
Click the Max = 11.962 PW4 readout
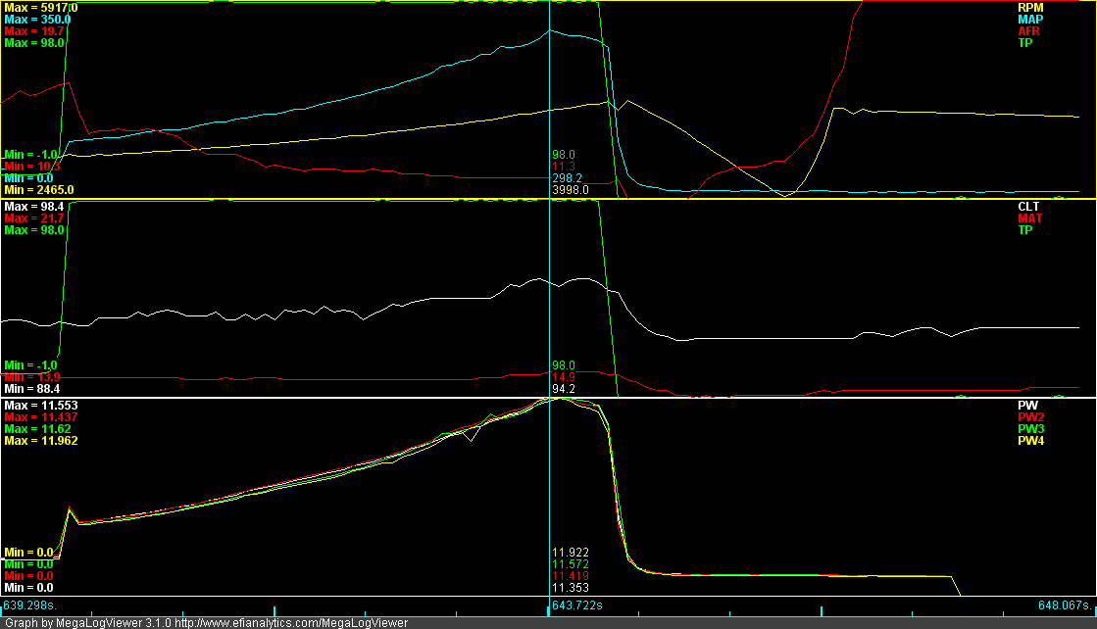click(x=41, y=441)
